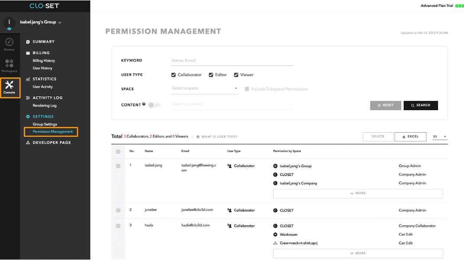Viewport: 464px width, 260px height.
Task: Click the Summary icon in sidebar
Action: [28, 41]
